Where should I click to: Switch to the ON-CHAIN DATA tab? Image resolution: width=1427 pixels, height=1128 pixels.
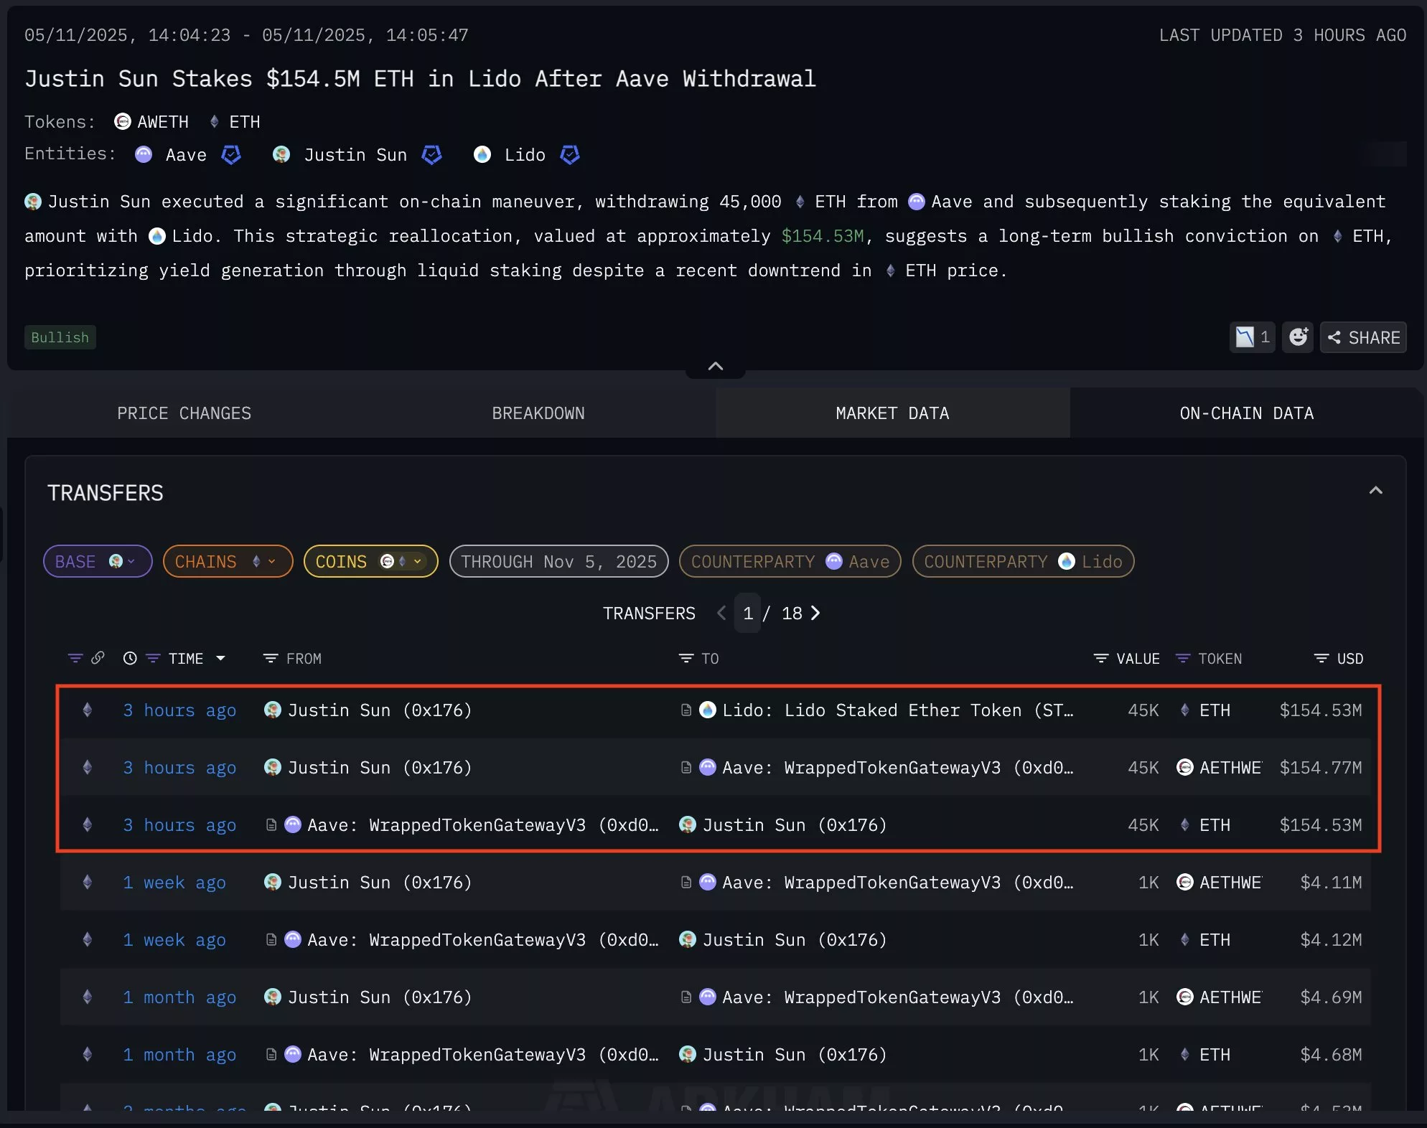point(1246,413)
